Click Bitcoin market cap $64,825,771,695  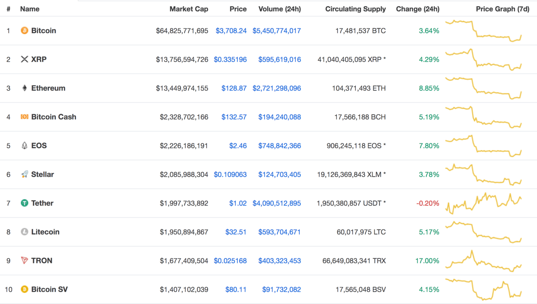[x=182, y=31]
